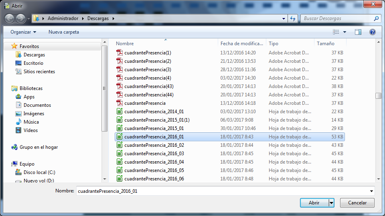Open the Abrir button's dropdown arrow
385x216 pixels.
click(x=332, y=203)
